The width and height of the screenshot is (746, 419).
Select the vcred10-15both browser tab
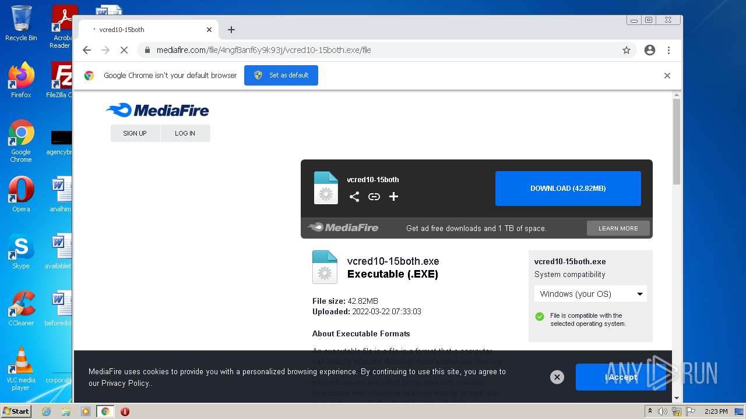pos(149,30)
